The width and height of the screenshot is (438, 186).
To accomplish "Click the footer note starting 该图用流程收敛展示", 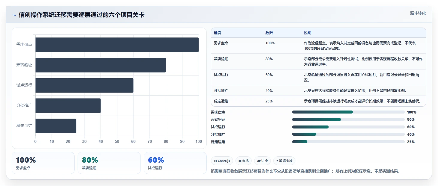I will [305, 171].
